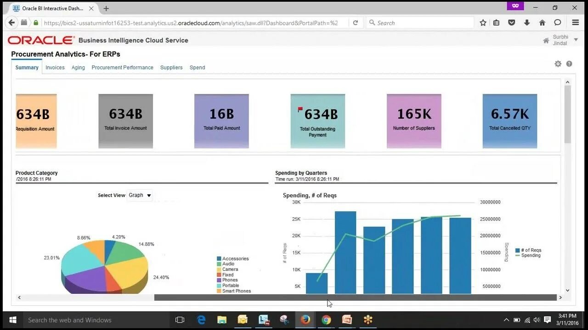Click the Total Outstanding Payment tile
The image size is (588, 330).
tap(317, 121)
